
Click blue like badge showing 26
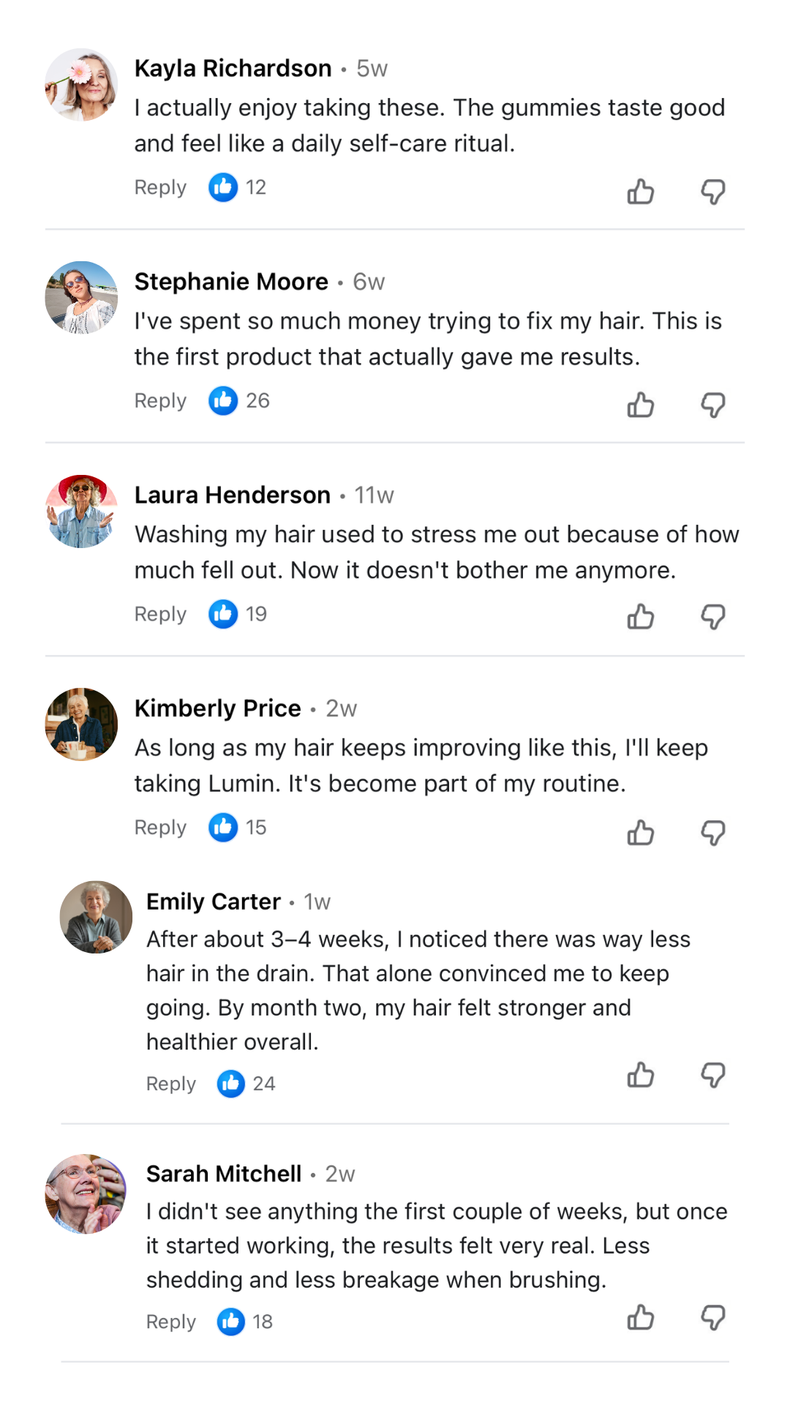(x=223, y=401)
